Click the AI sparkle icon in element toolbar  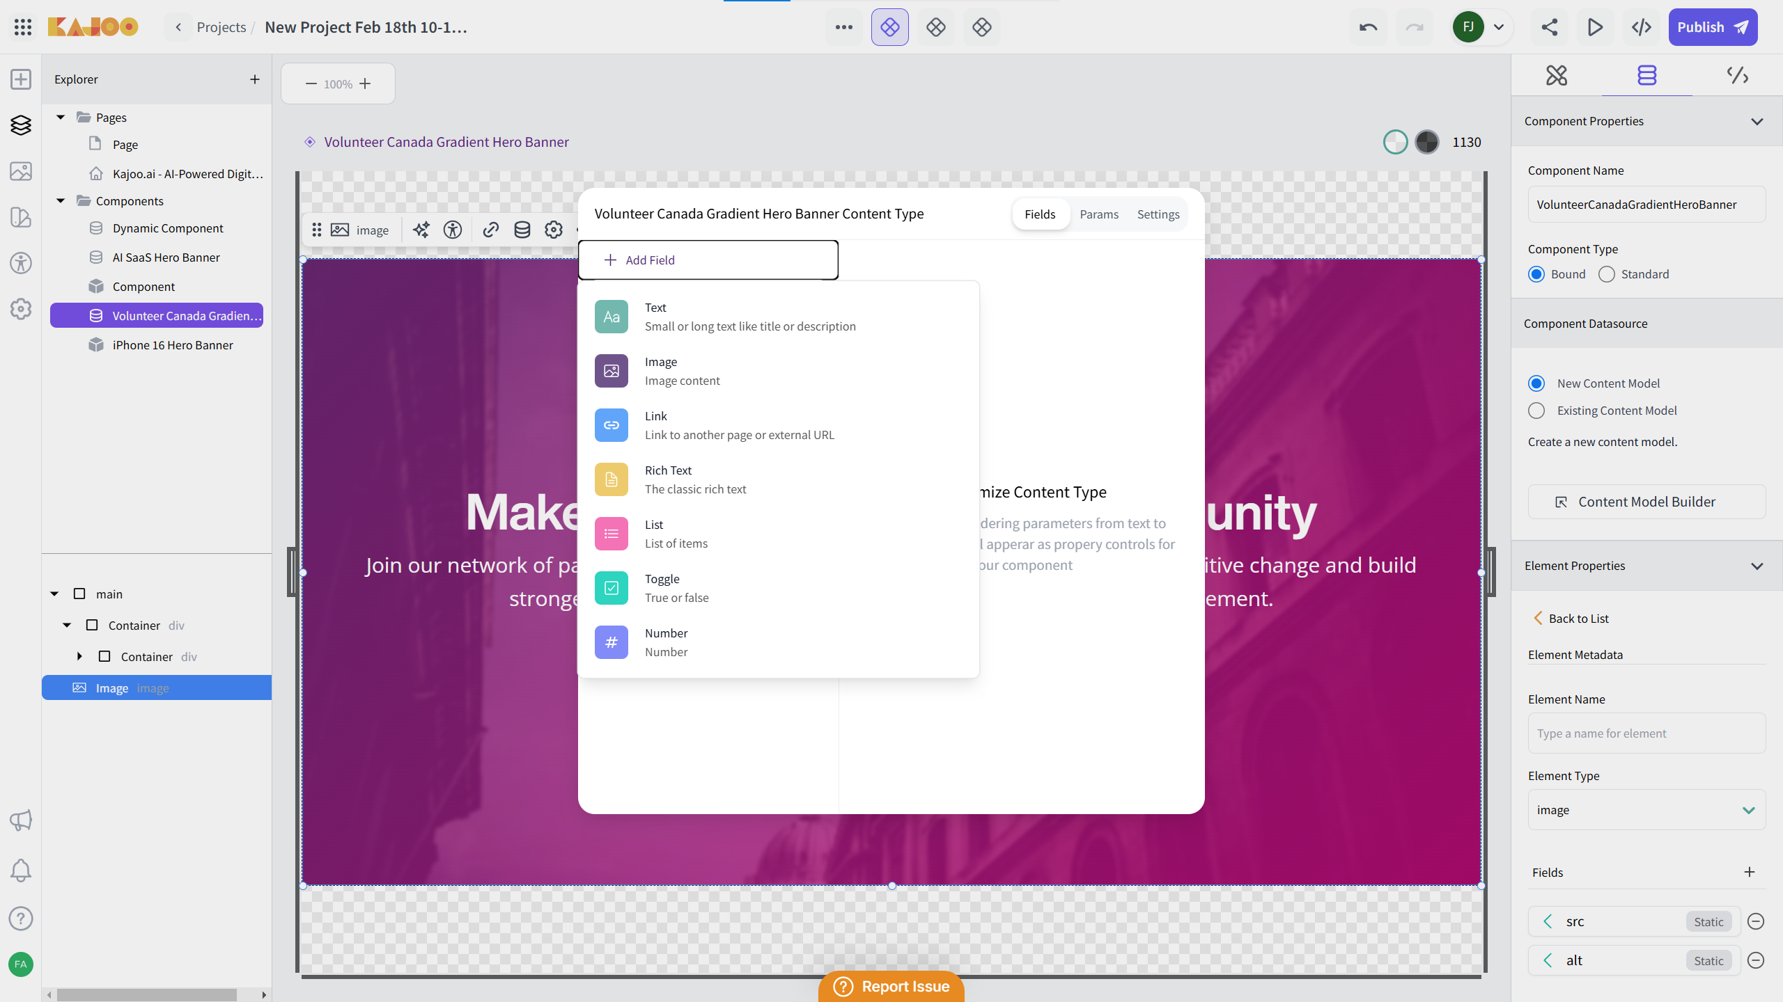tap(421, 230)
